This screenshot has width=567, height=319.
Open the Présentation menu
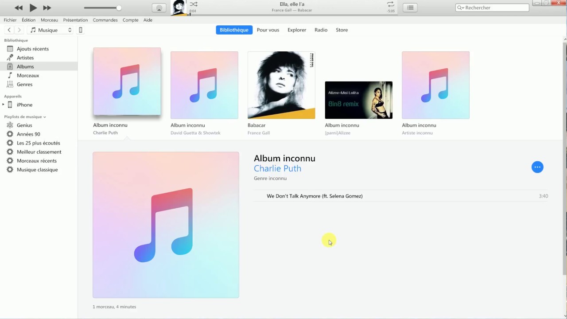coord(75,20)
